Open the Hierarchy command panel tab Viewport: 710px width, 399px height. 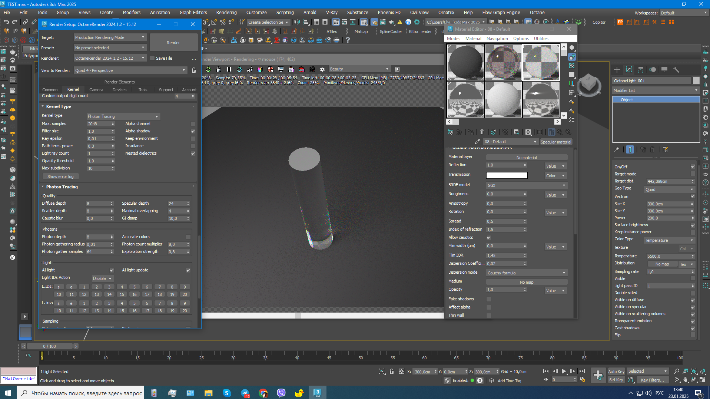coord(641,70)
